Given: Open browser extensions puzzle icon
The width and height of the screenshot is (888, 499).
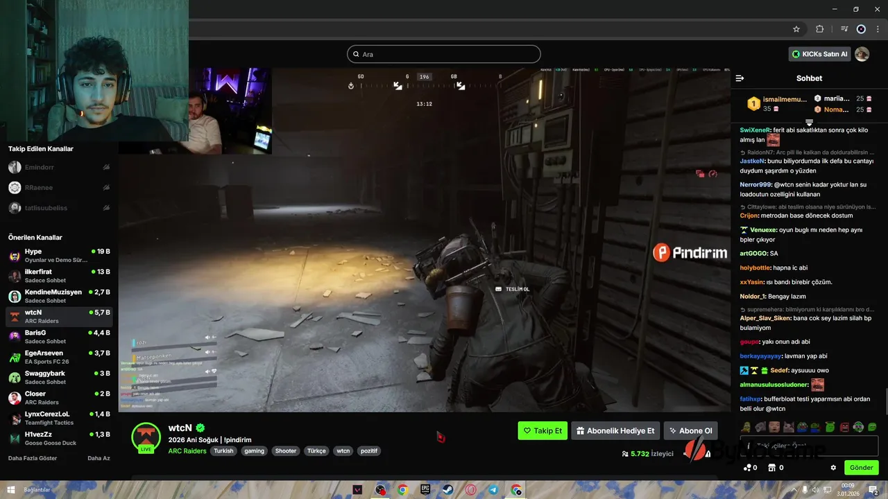Looking at the screenshot, I should point(819,29).
